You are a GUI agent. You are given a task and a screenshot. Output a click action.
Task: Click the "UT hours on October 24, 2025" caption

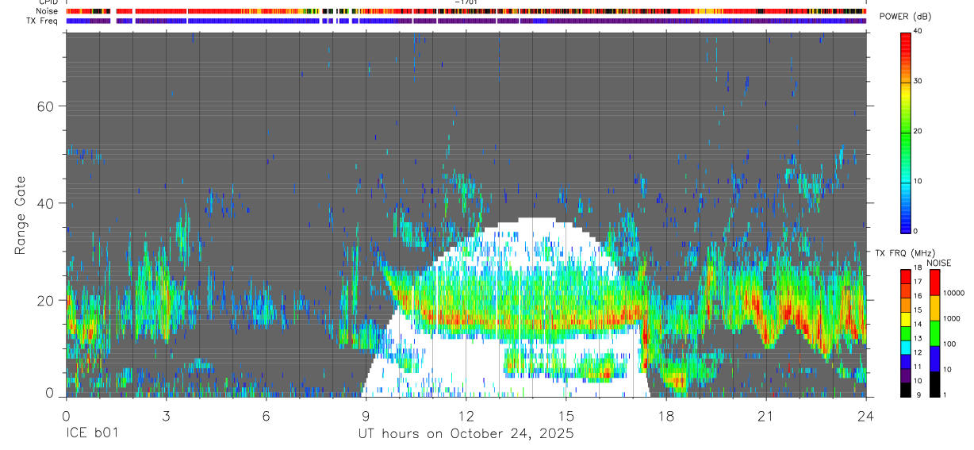(x=466, y=434)
